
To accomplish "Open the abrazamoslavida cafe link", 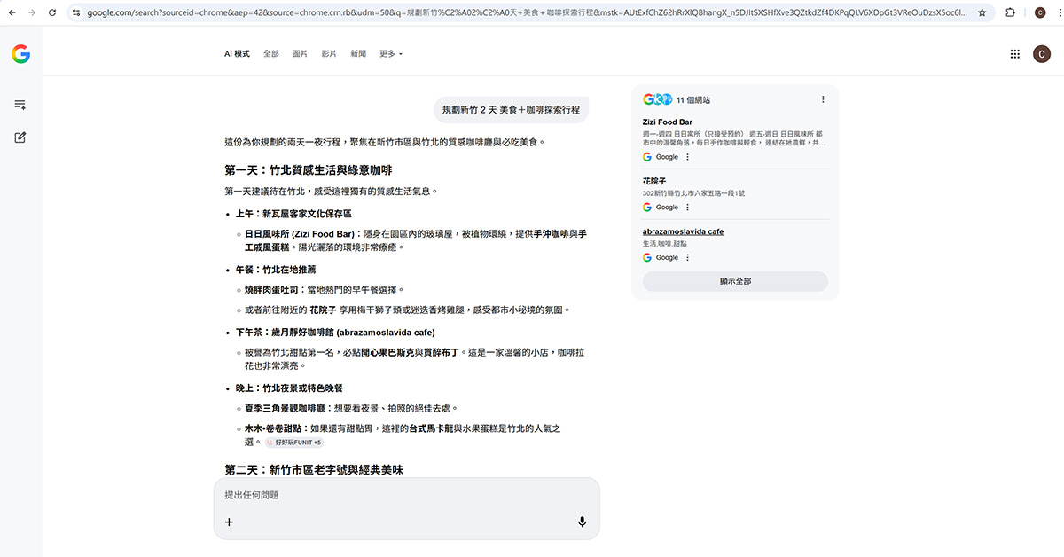I will 683,231.
